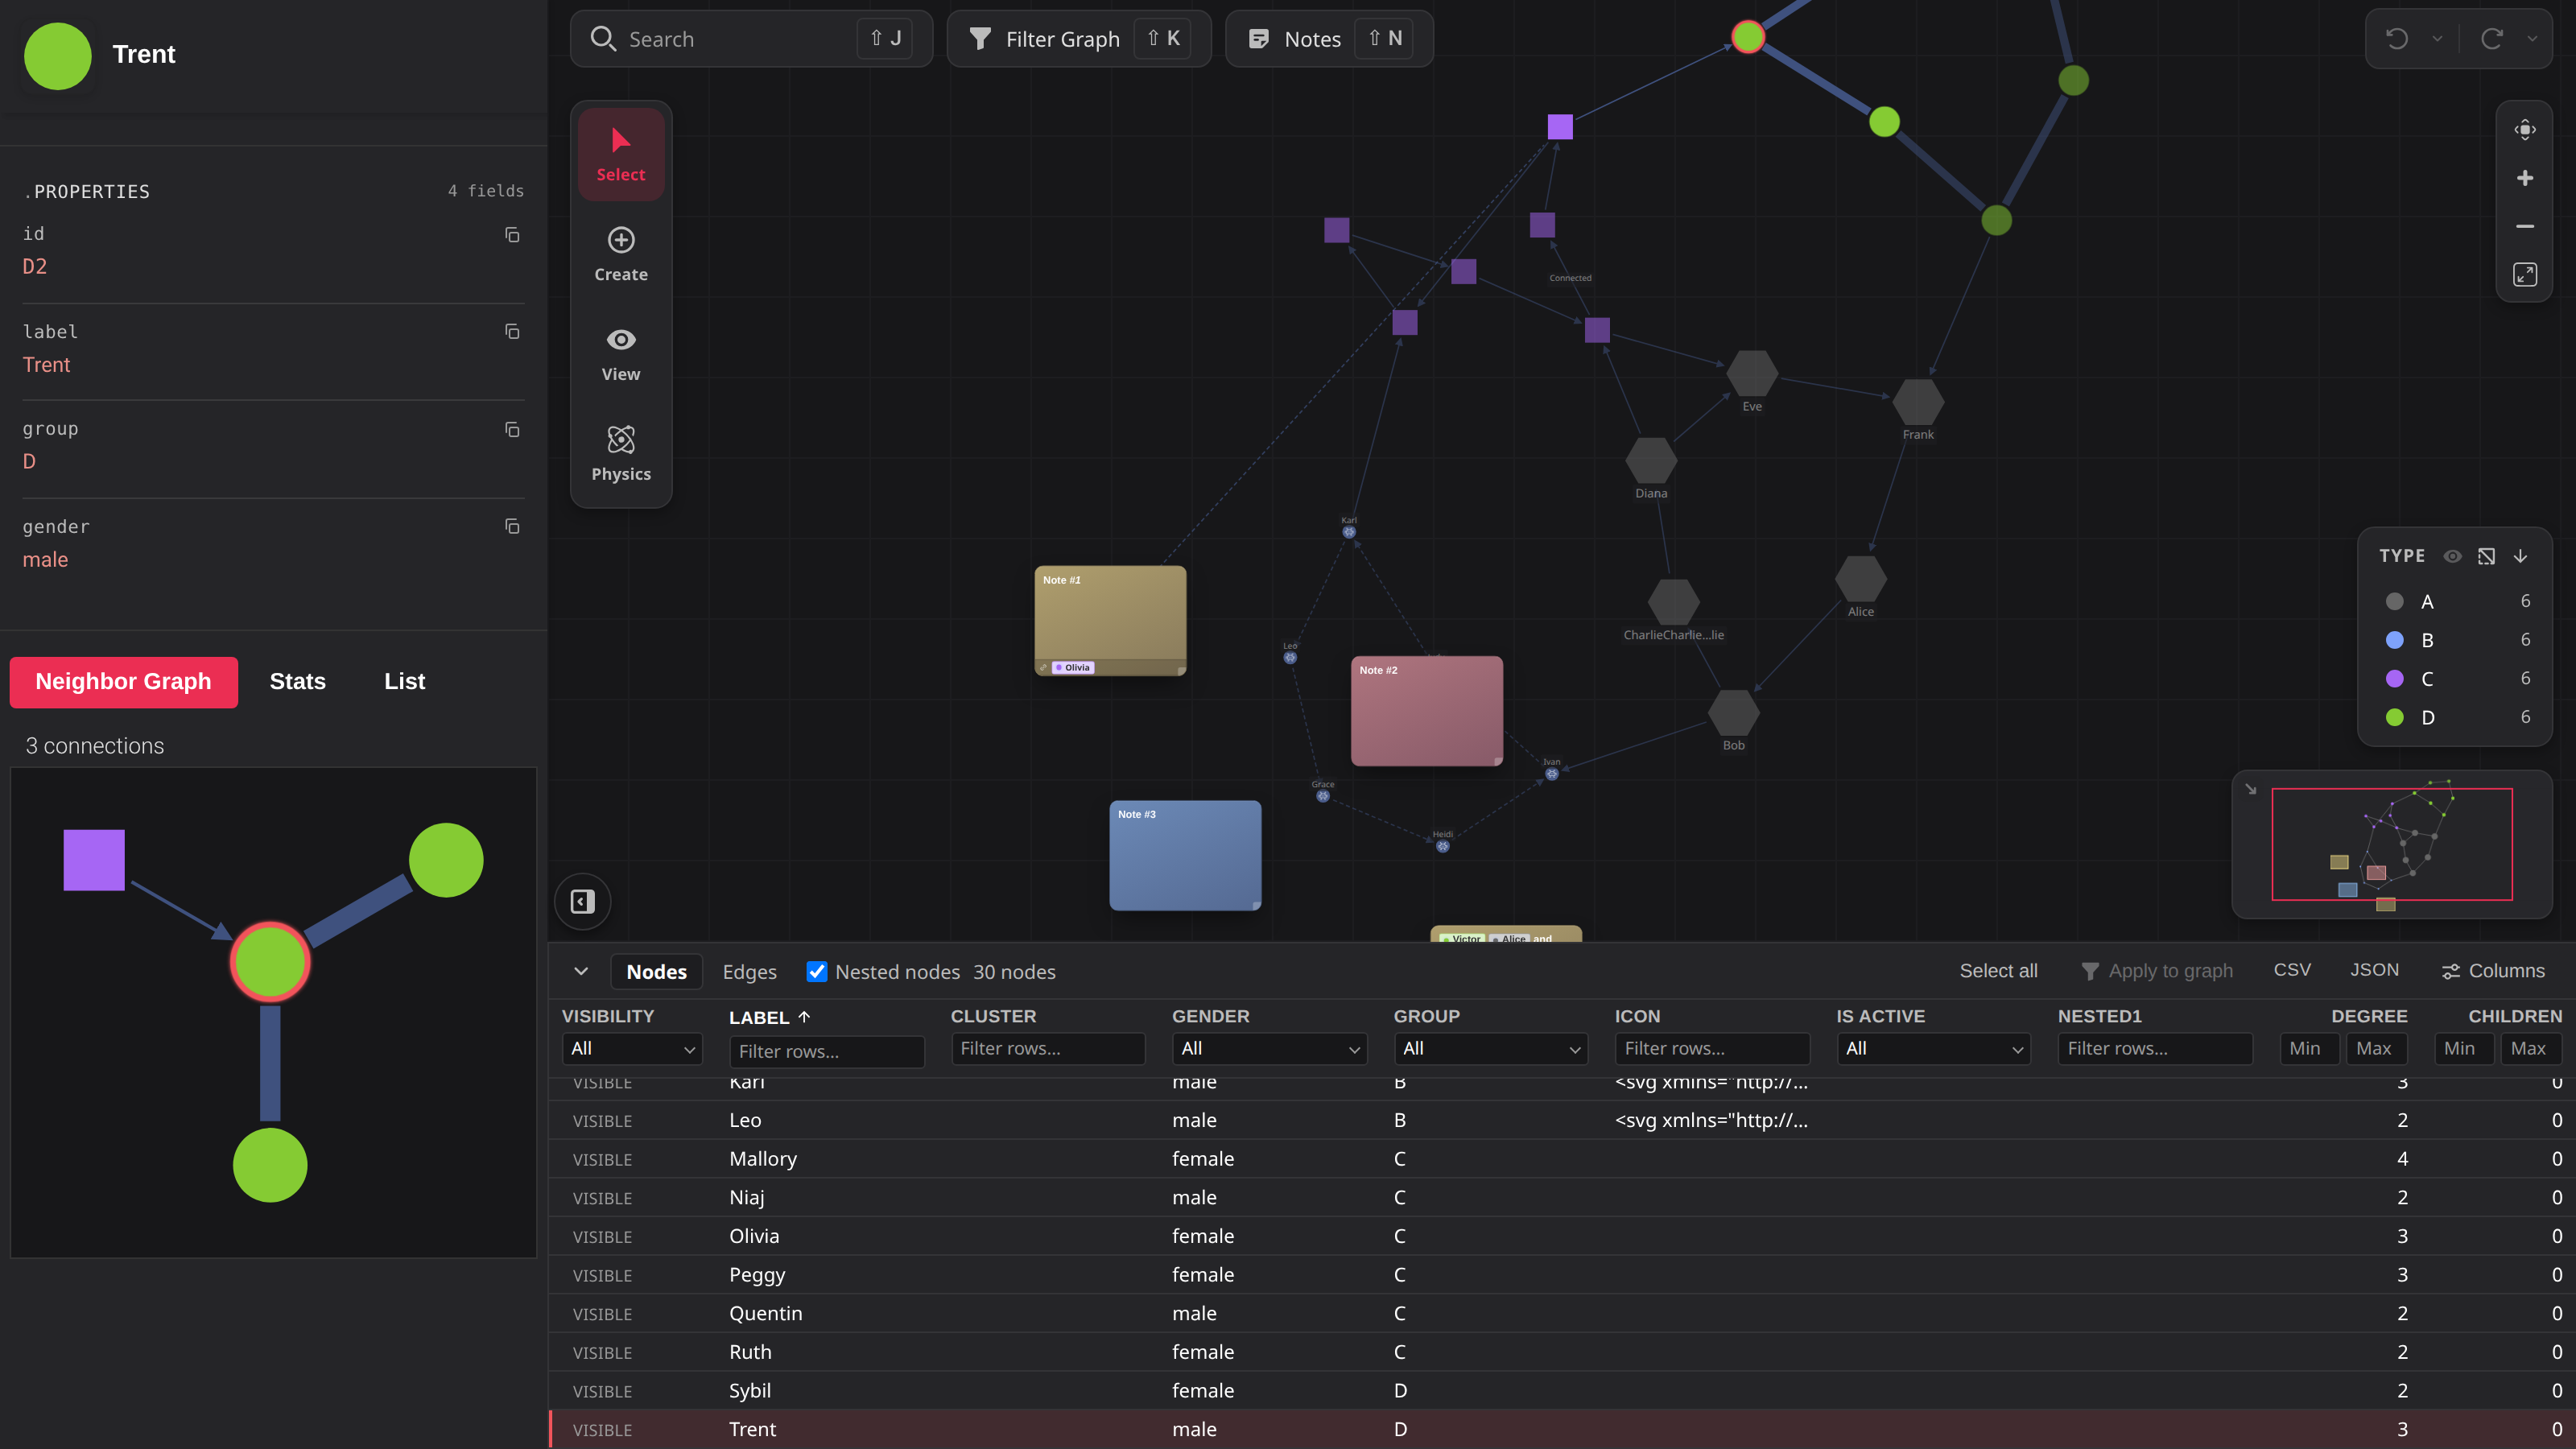Image resolution: width=2576 pixels, height=1449 pixels.
Task: Open the IS ACTIVE filter dropdown
Action: [1933, 1048]
